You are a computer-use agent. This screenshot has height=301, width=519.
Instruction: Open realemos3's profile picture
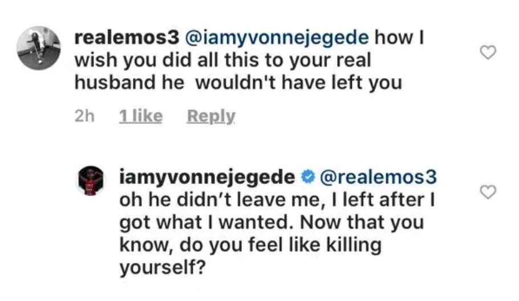click(39, 48)
